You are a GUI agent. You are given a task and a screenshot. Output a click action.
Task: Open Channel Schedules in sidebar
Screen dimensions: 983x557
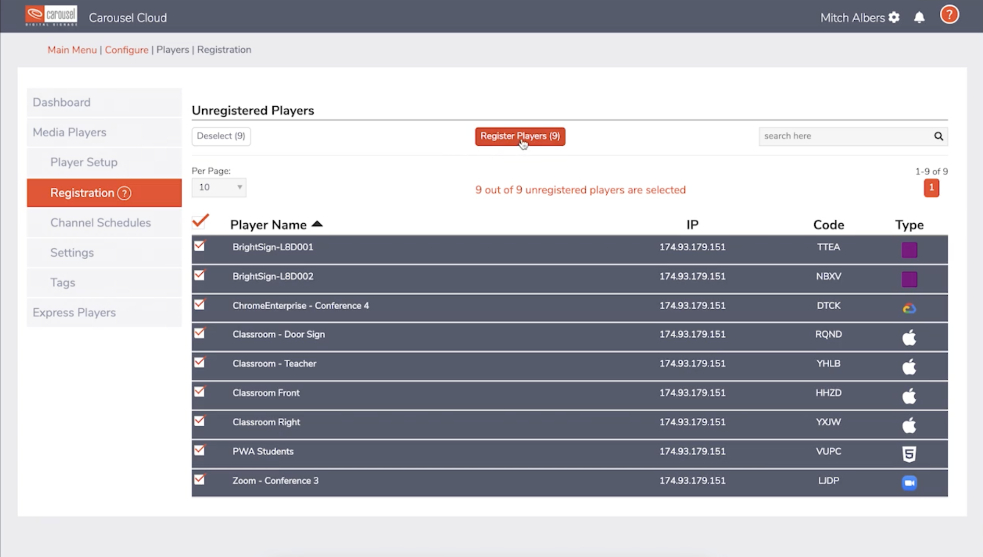tap(101, 223)
